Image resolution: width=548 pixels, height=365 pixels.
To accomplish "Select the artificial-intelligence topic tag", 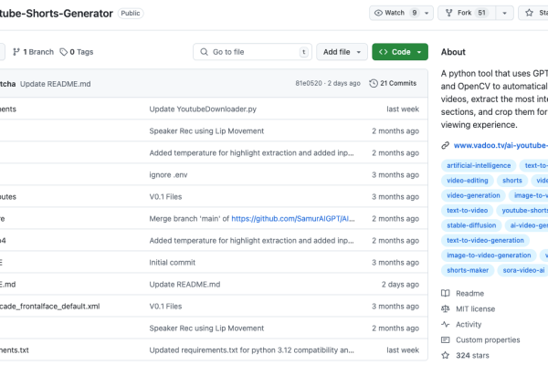I will click(479, 165).
